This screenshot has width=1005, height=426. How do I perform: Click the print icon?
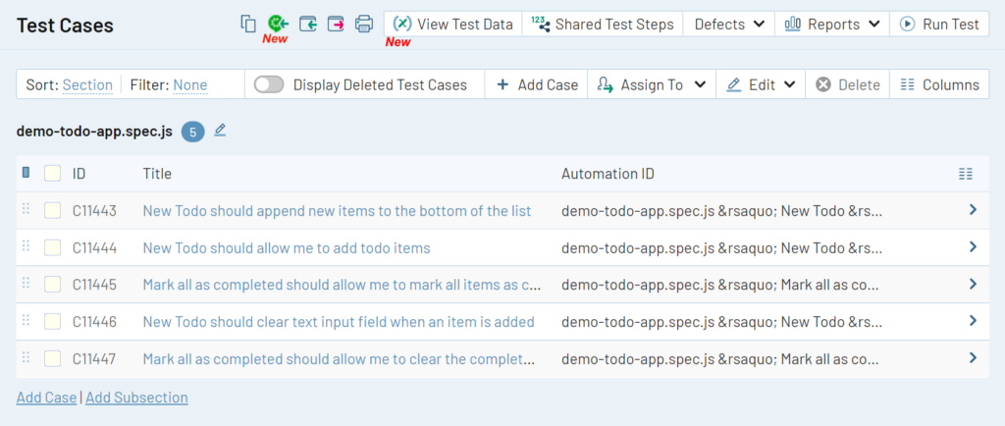click(364, 24)
